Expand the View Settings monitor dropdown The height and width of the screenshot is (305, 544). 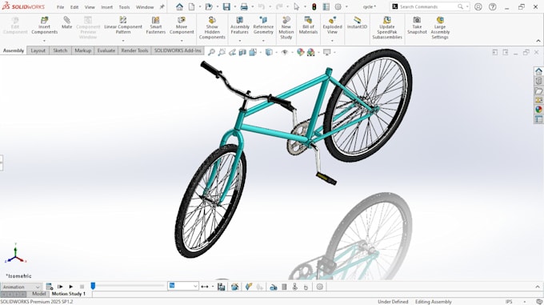pos(334,52)
